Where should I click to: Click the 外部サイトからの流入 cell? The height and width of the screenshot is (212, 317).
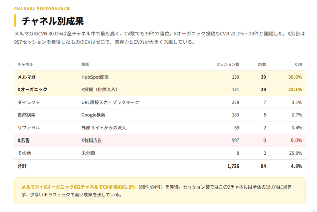point(104,128)
